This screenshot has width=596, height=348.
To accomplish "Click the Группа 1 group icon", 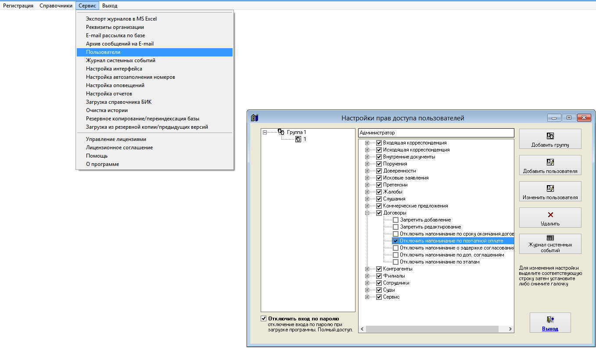I will pyautogui.click(x=281, y=132).
